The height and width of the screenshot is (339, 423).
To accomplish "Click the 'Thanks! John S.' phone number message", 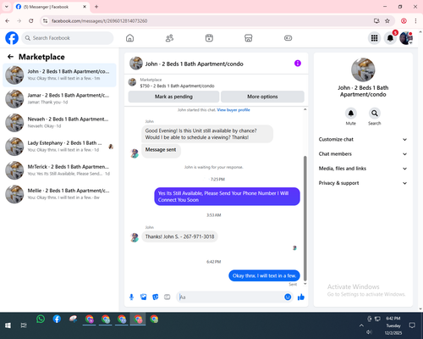I will point(179,236).
